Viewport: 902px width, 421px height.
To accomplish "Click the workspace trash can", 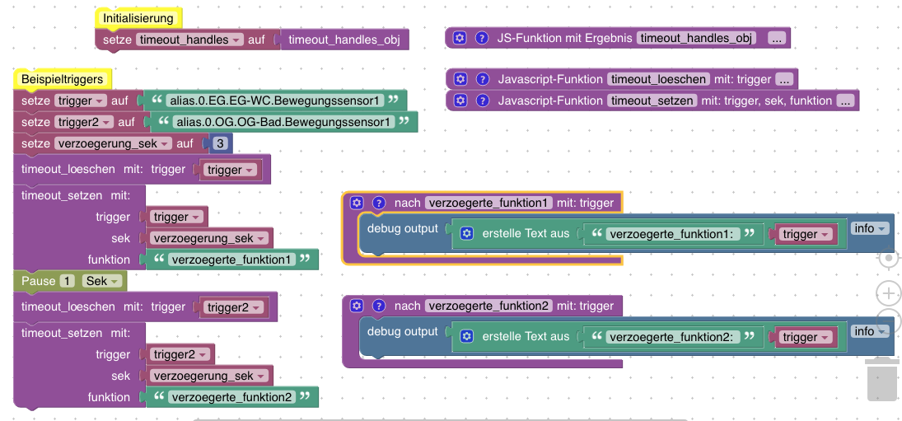I will pyautogui.click(x=882, y=380).
